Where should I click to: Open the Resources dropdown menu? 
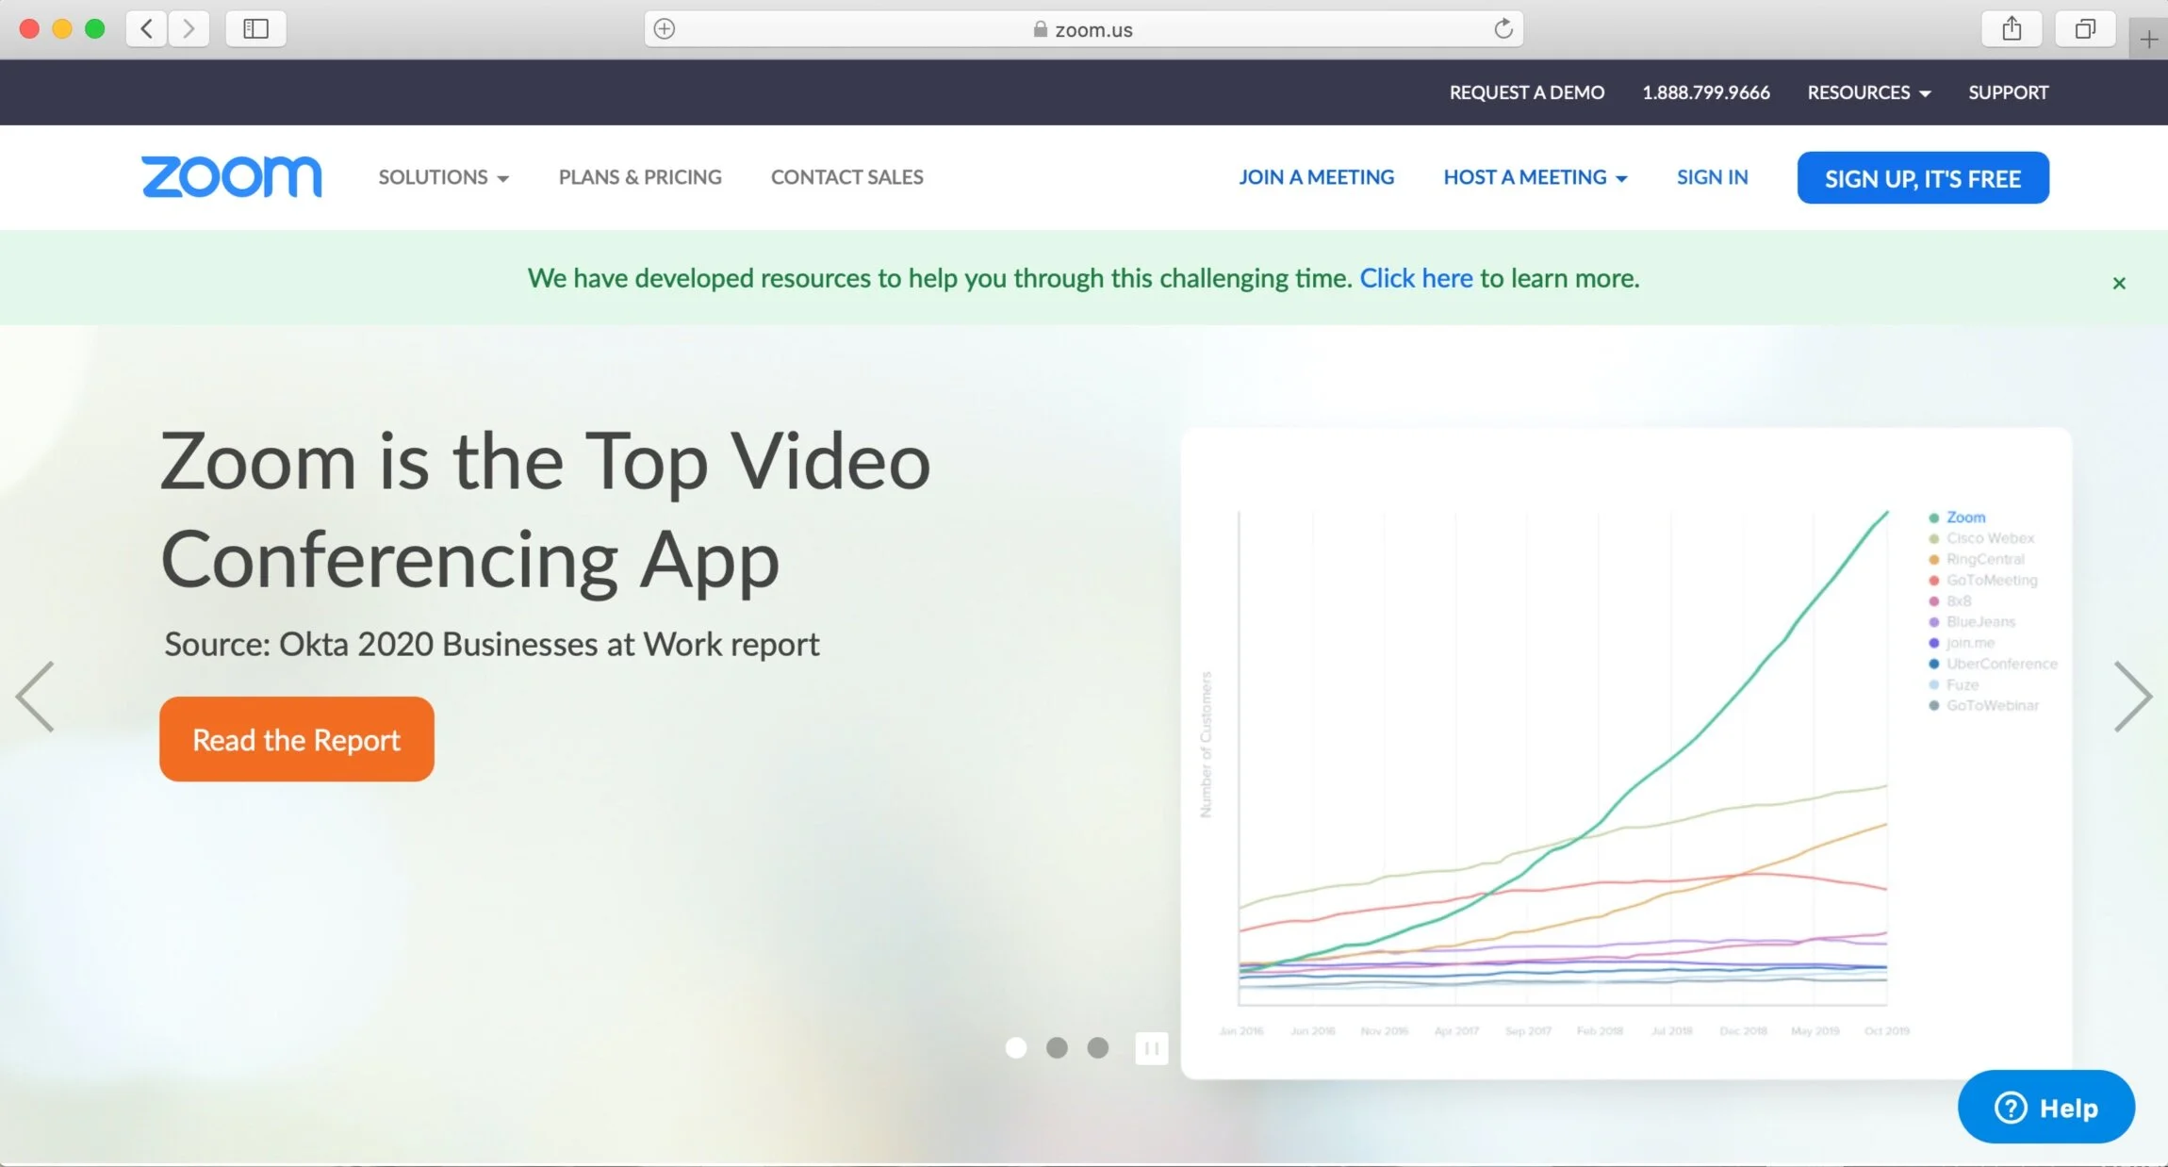coord(1868,92)
